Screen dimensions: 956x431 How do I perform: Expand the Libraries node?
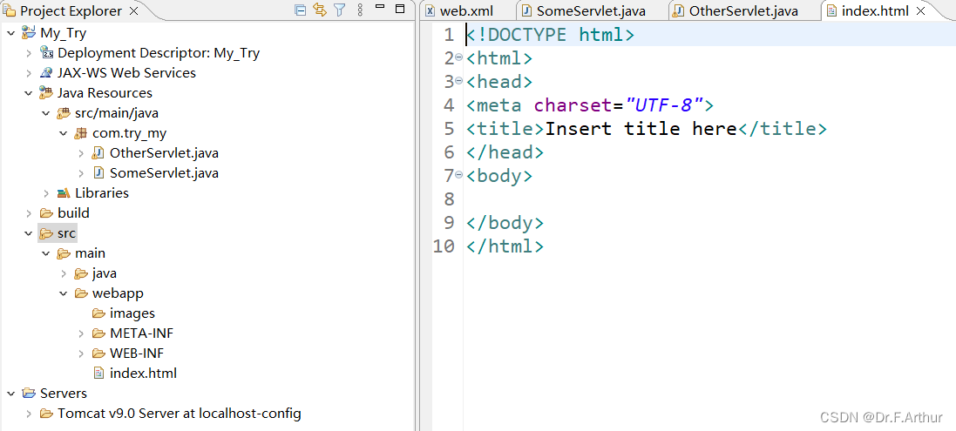[45, 193]
